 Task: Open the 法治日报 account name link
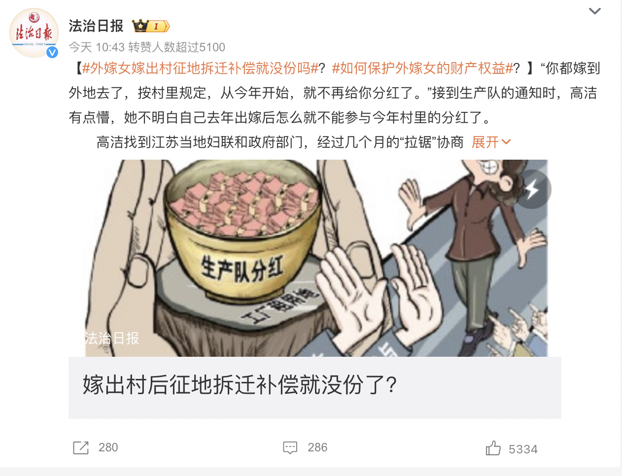96,26
